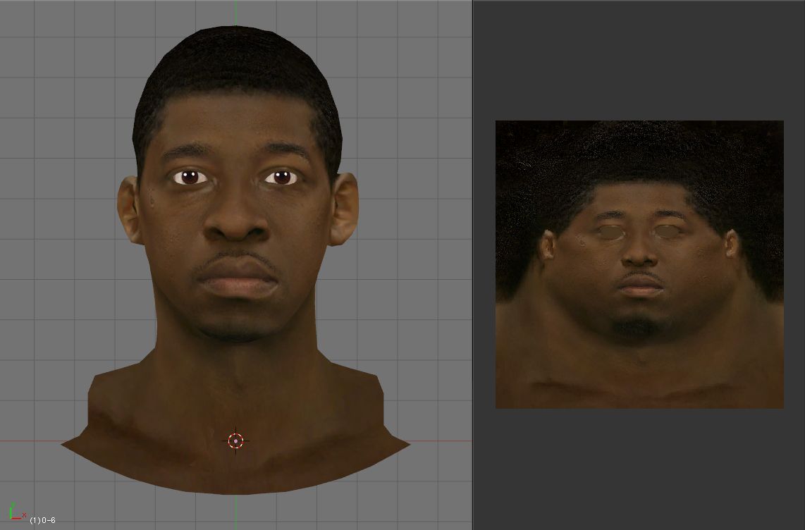Screen dimensions: 805x530
Task: Click the face texture image in the right panel
Action: (x=639, y=264)
